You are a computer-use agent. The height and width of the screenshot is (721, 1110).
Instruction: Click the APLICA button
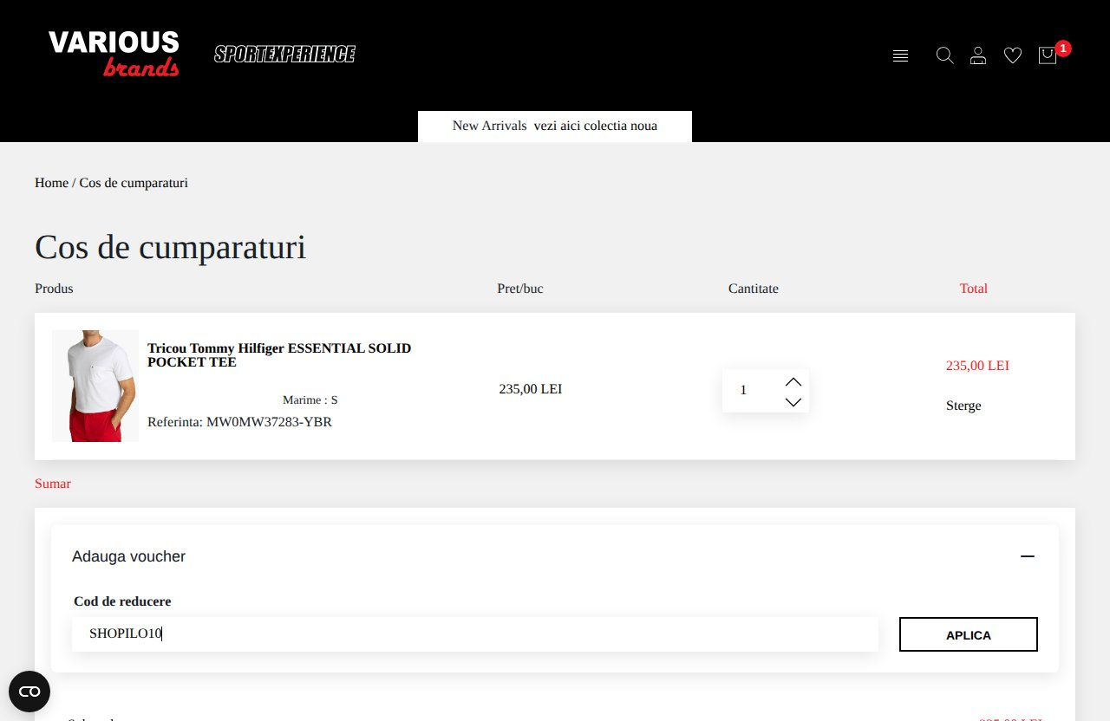969,634
